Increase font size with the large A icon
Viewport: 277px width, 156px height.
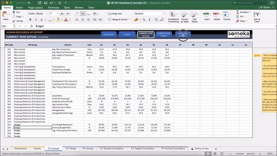pyautogui.click(x=62, y=13)
